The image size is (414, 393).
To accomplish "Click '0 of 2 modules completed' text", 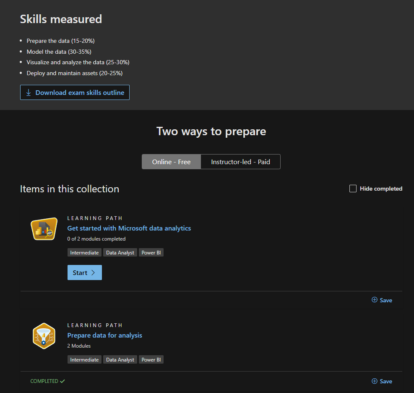I will click(96, 238).
